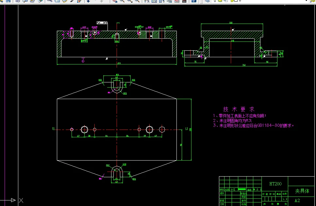
Task: Open the Properties palette icon
Action: pos(147,1)
